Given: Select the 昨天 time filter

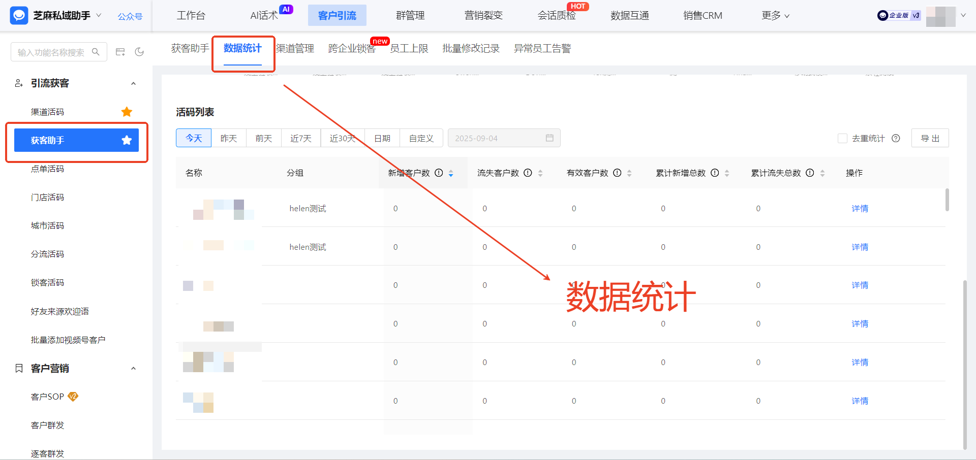Looking at the screenshot, I should 229,138.
